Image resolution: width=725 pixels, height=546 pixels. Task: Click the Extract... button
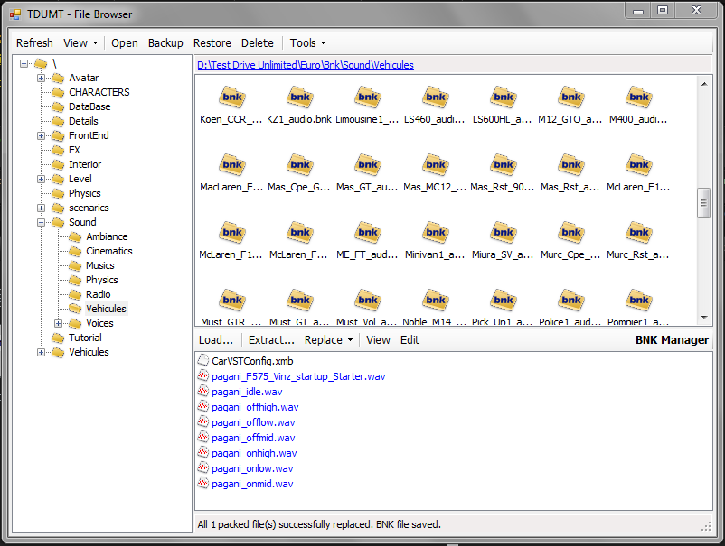pos(271,340)
